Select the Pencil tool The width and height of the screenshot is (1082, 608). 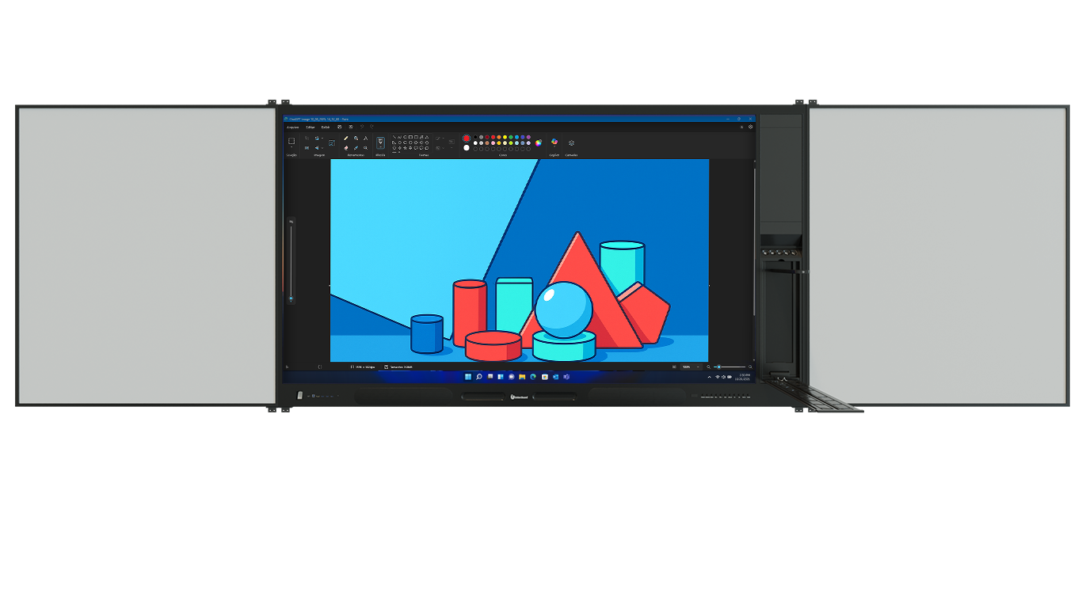click(x=346, y=138)
